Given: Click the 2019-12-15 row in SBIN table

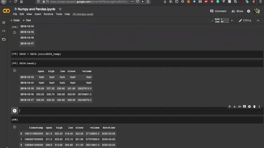Looking at the screenshot, I should pyautogui.click(x=56, y=89).
